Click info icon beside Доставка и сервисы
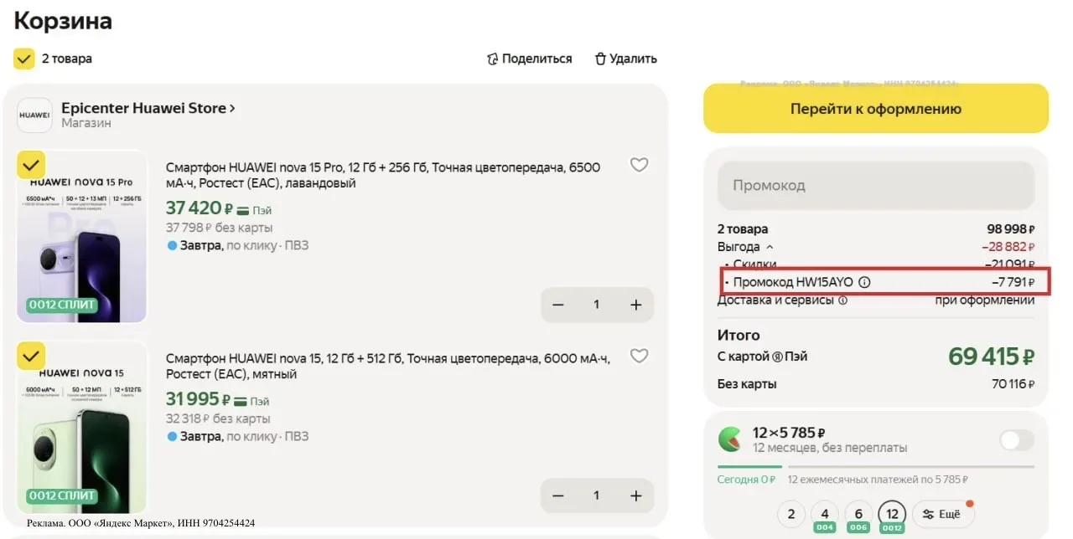Screen dimensions: 1073x539 coord(842,300)
